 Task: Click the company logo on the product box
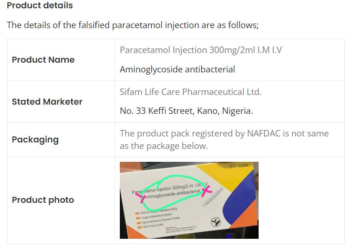[216, 223]
